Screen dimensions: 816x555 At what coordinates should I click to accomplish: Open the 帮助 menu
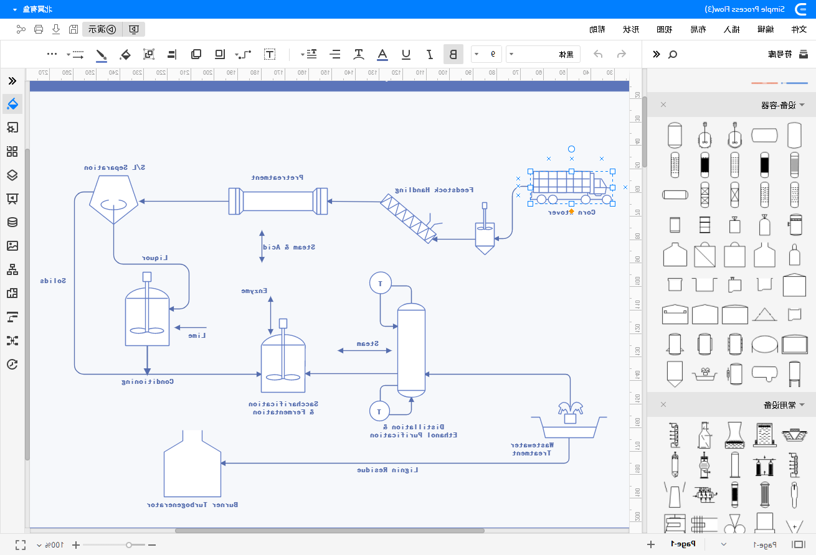tap(597, 29)
